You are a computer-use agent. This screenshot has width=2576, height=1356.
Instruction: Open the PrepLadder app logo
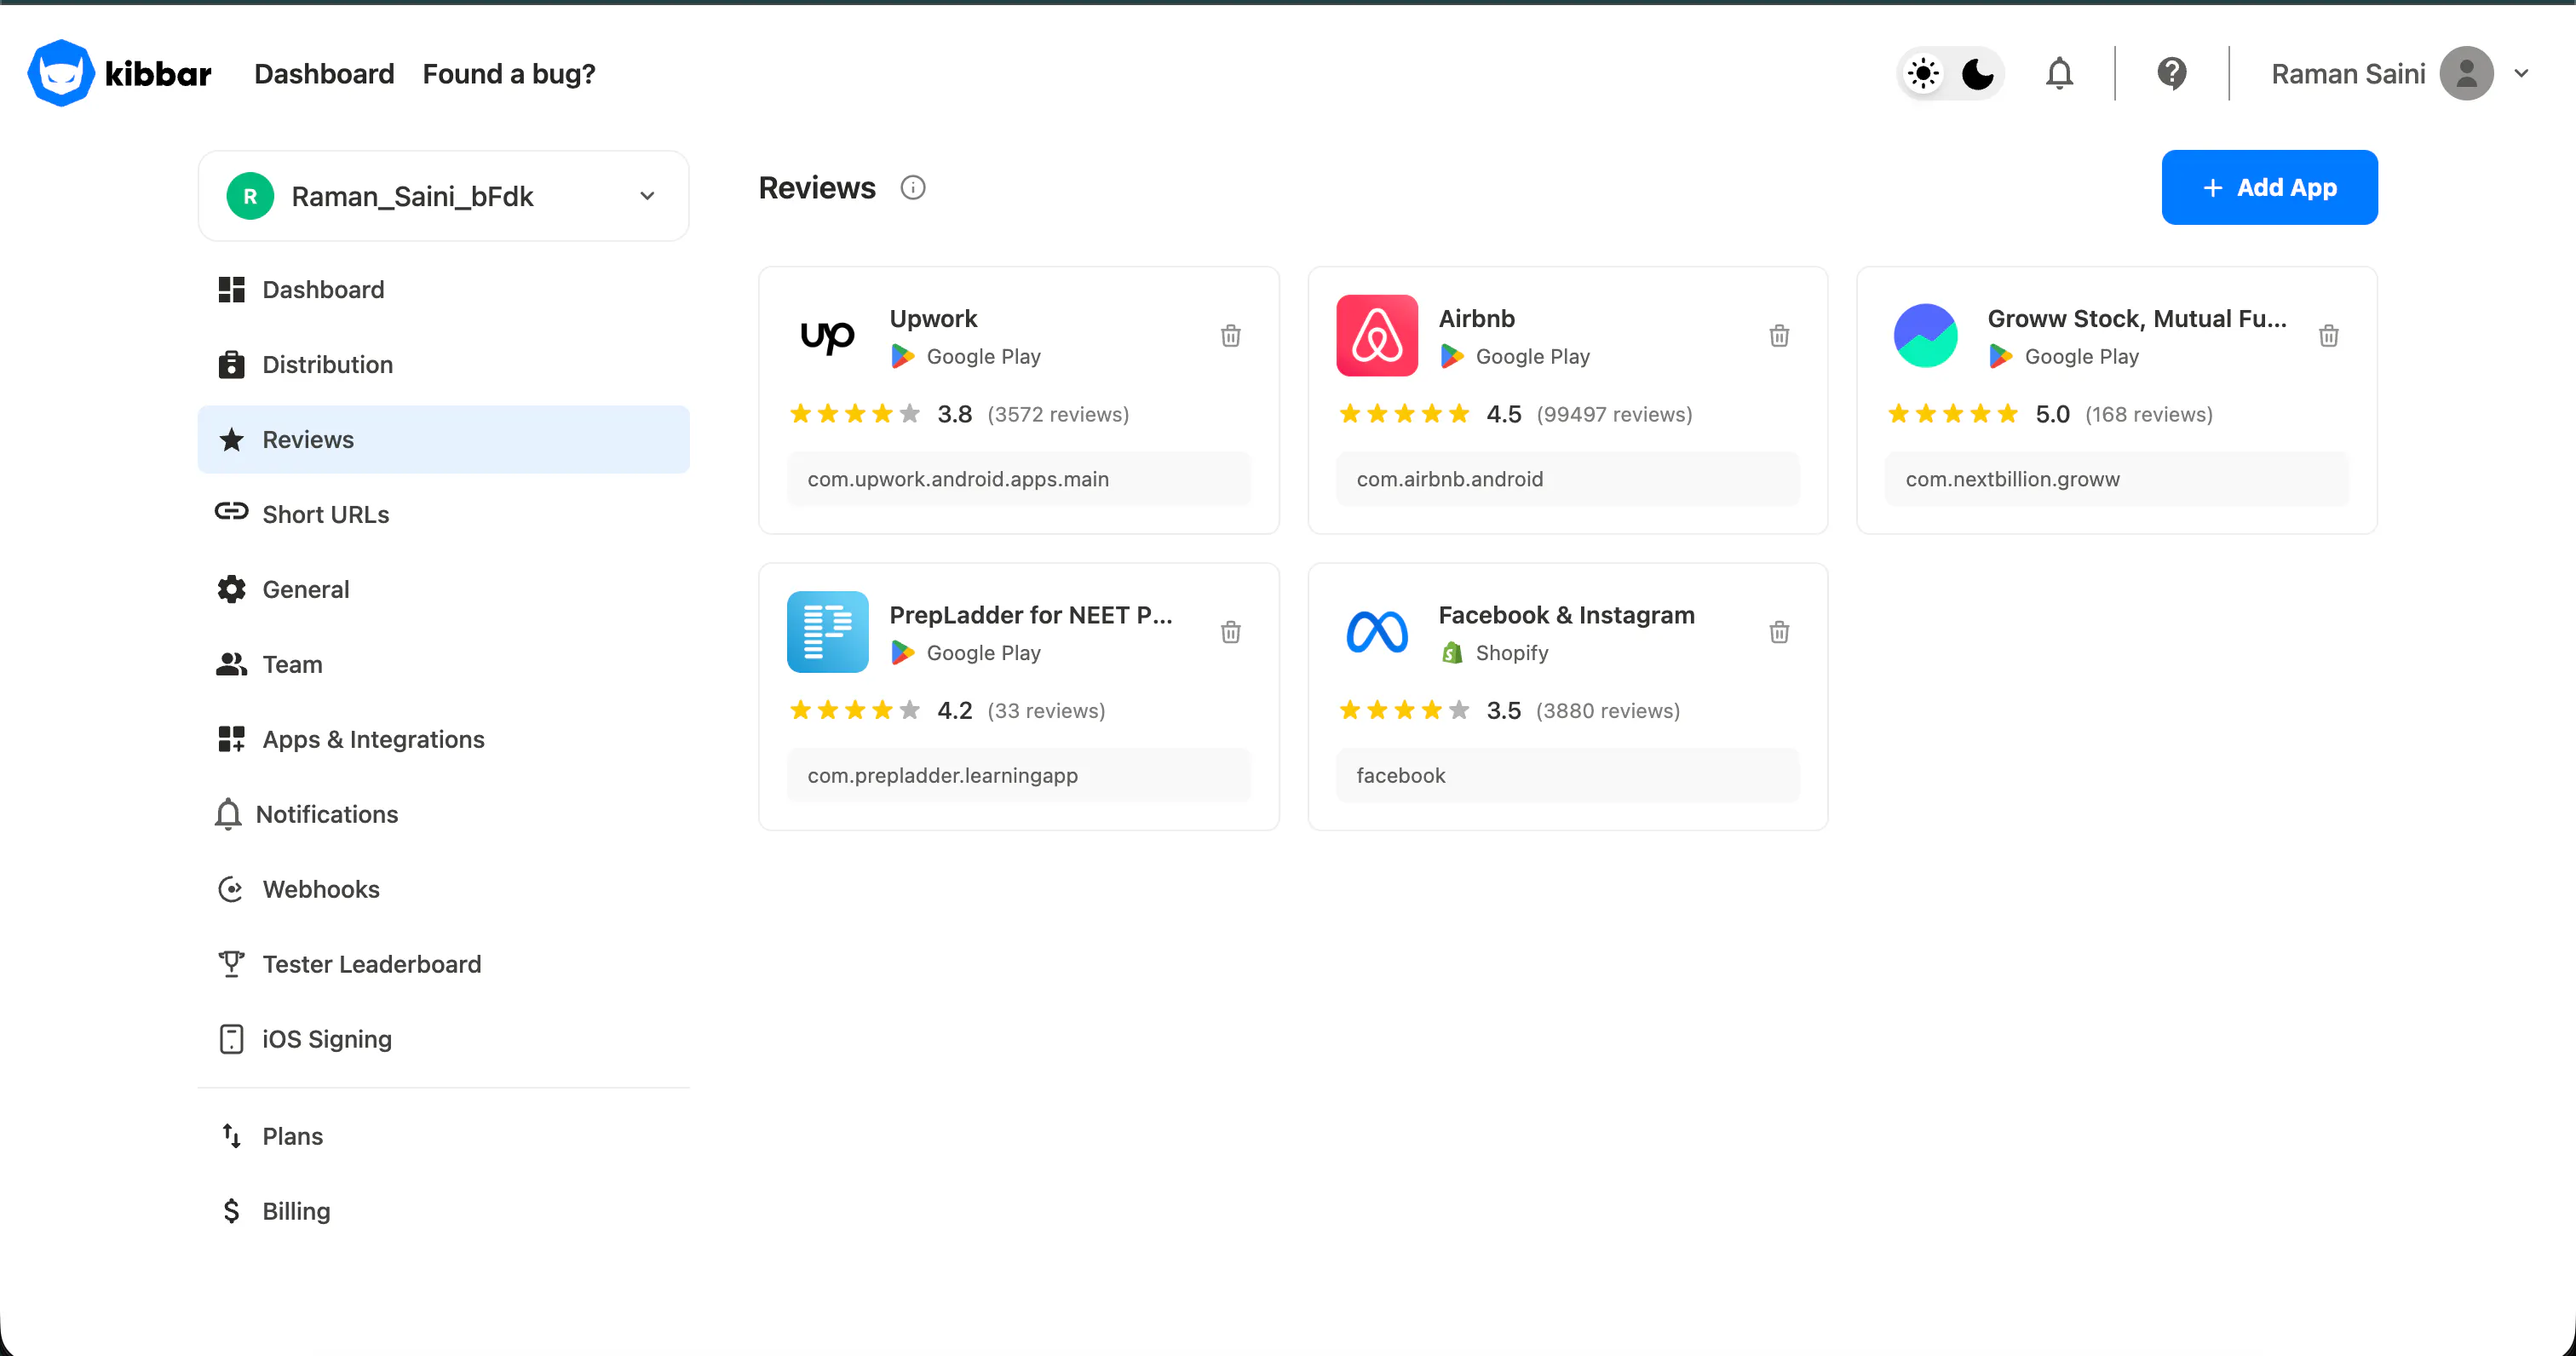pos(827,632)
